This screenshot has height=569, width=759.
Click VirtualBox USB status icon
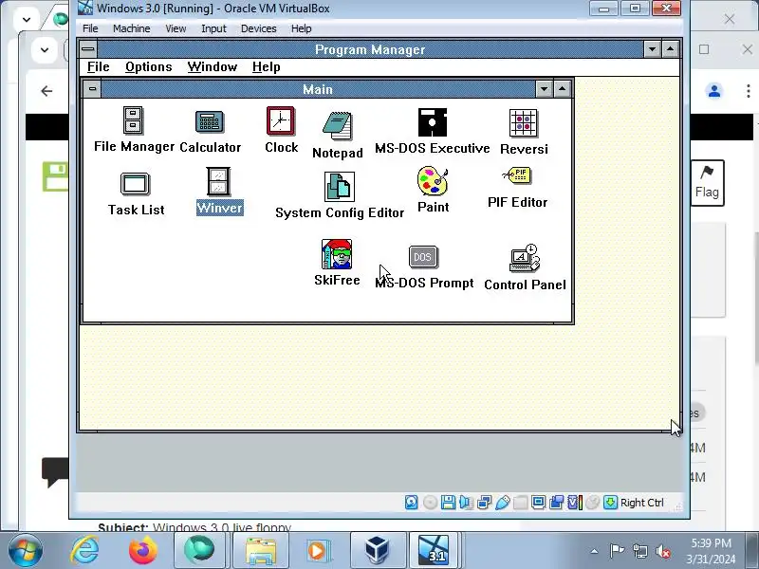[x=503, y=503]
